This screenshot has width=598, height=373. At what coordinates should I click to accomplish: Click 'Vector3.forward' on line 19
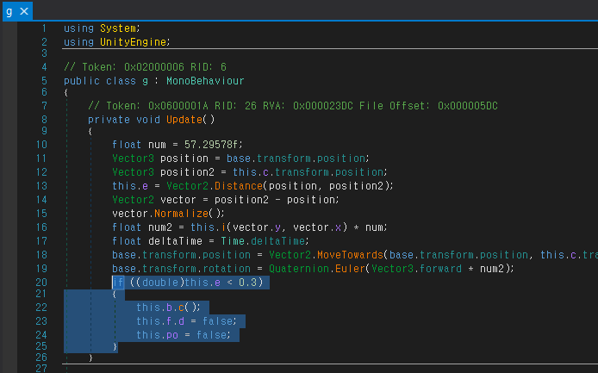pyautogui.click(x=416, y=269)
